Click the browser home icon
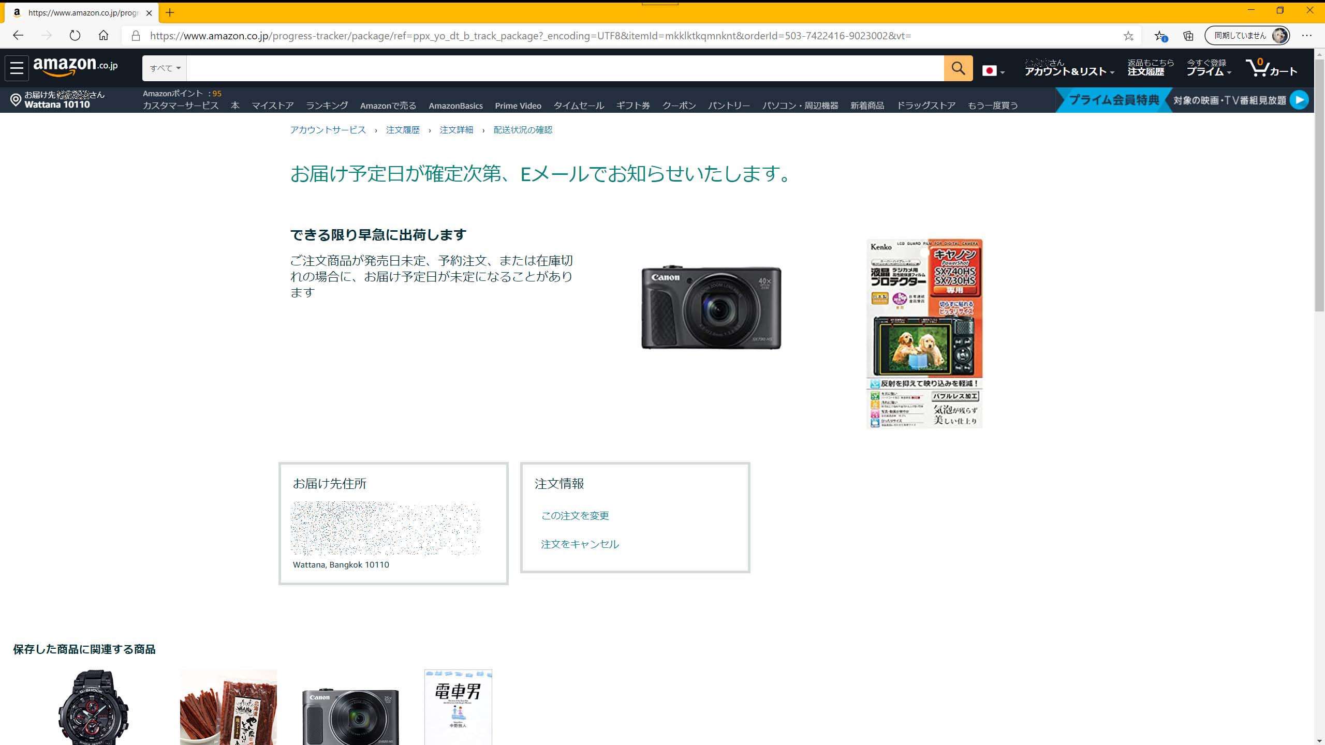Image resolution: width=1325 pixels, height=745 pixels. pos(104,35)
